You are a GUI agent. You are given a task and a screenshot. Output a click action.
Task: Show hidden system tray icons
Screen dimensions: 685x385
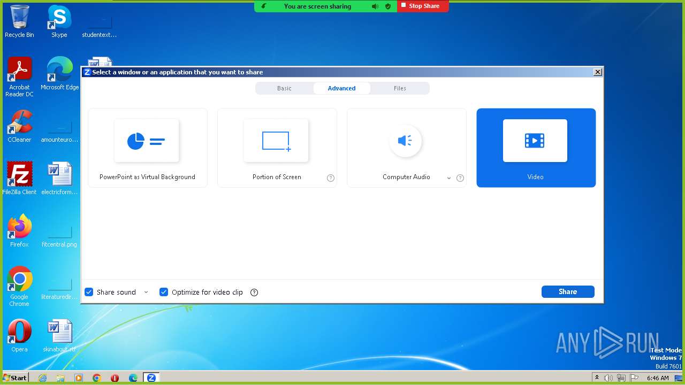(x=597, y=378)
